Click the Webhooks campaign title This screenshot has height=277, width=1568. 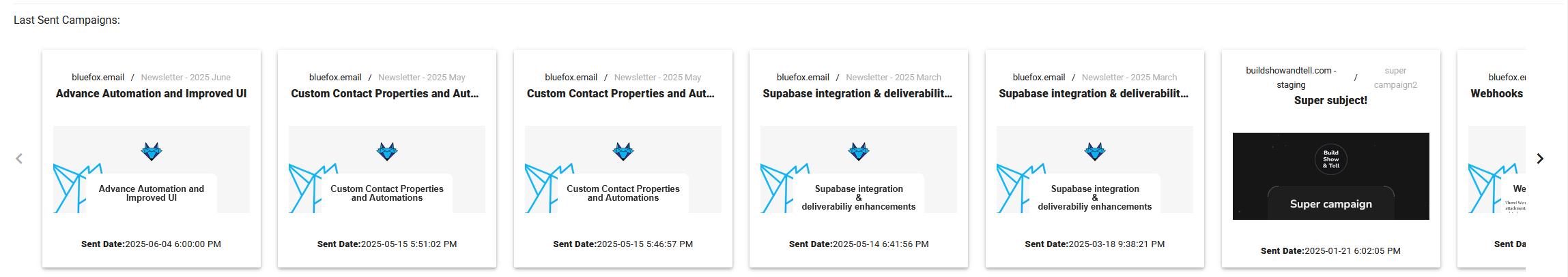tap(1496, 93)
